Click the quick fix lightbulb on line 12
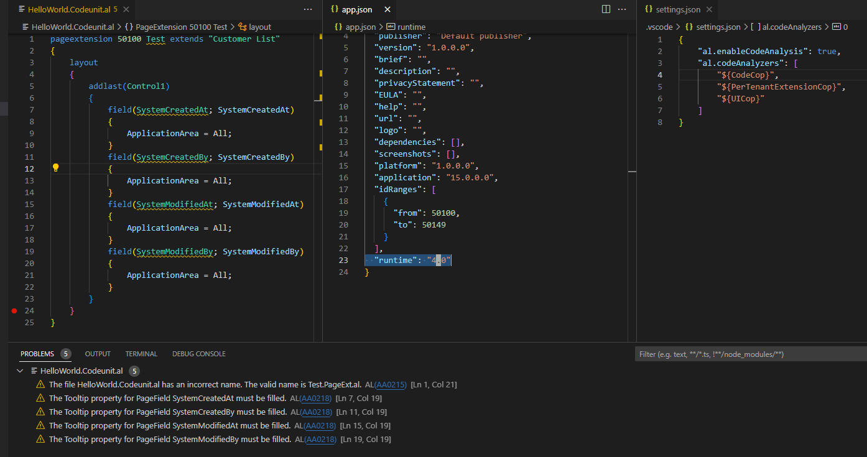The height and width of the screenshot is (457, 867). [x=55, y=167]
